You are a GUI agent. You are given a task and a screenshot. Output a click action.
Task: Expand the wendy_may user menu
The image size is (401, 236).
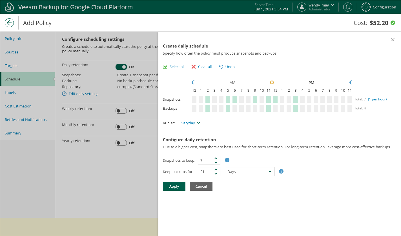coord(322,5)
